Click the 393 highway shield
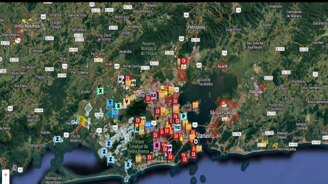The height and width of the screenshot is (184, 328). tap(43, 17)
